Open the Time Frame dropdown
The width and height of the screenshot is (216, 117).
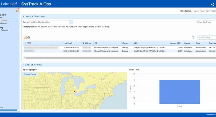[x=204, y=11]
